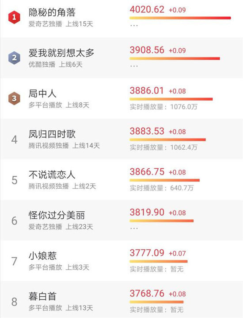This screenshot has height=318, width=243.
Task: Open 凤归四时歌 ranking entry
Action: pos(52,134)
